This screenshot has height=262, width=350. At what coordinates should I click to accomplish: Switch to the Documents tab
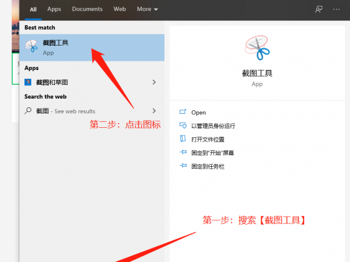[x=87, y=9]
